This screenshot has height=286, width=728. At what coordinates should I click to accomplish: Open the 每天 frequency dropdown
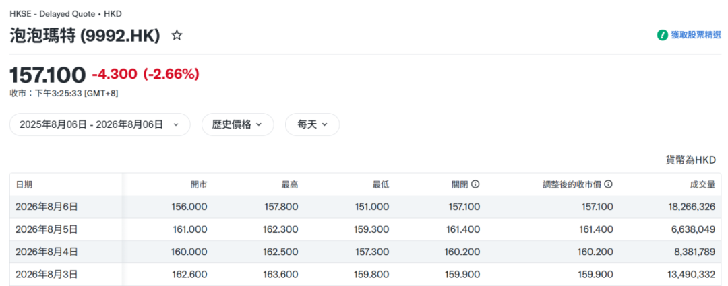click(x=313, y=124)
